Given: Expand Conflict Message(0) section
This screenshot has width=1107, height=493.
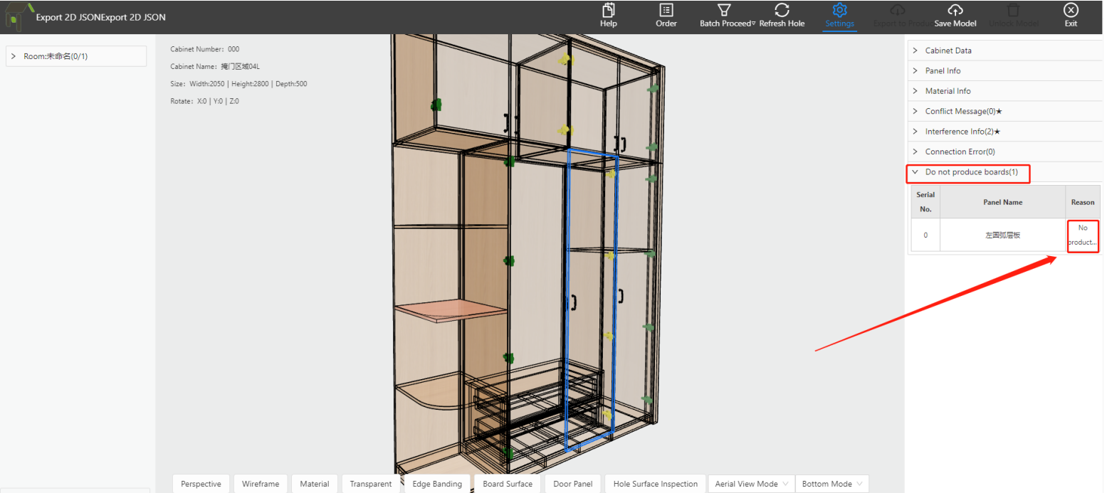Looking at the screenshot, I should pyautogui.click(x=1004, y=111).
